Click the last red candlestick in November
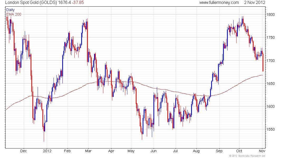The width and height of the screenshot is (290, 158). pyautogui.click(x=263, y=62)
